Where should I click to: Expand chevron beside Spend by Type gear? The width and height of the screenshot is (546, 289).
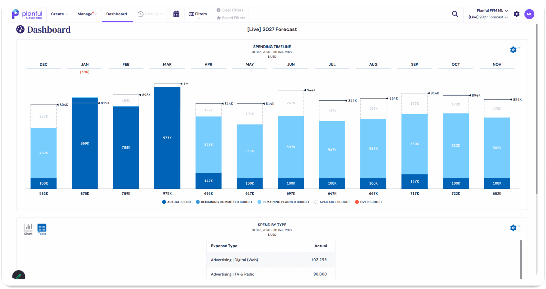click(519, 226)
